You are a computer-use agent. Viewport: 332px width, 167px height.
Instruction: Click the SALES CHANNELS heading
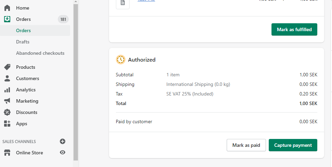pos(19,141)
